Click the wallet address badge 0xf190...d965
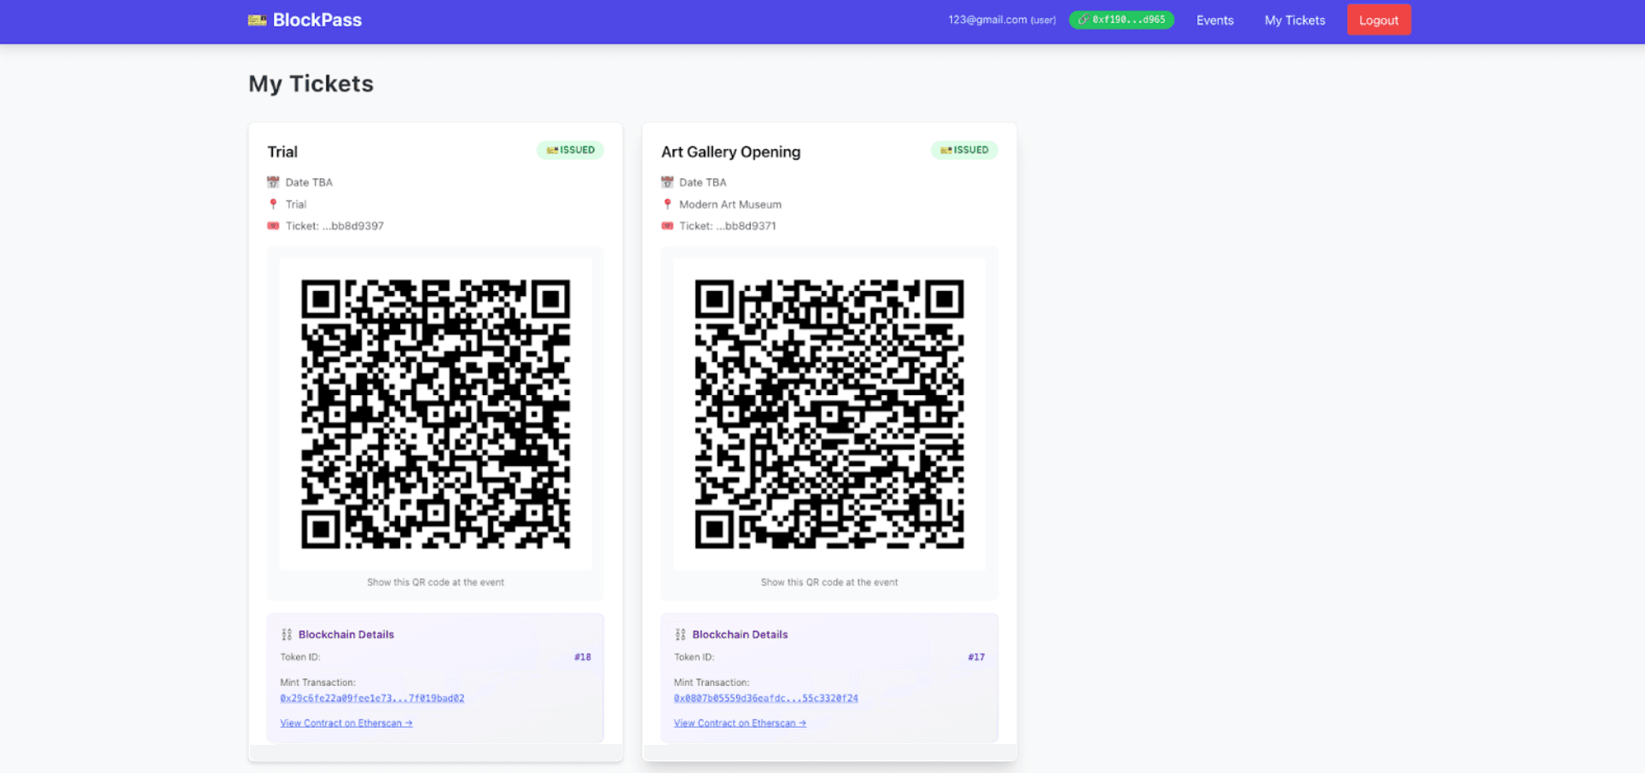The width and height of the screenshot is (1645, 773). [x=1120, y=19]
